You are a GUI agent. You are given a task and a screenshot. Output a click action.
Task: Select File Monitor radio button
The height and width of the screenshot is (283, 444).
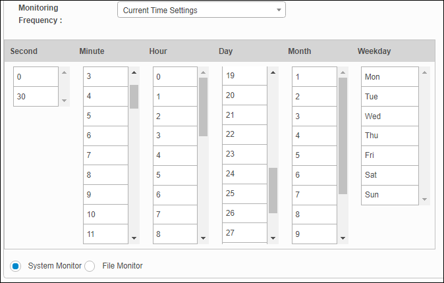click(90, 266)
